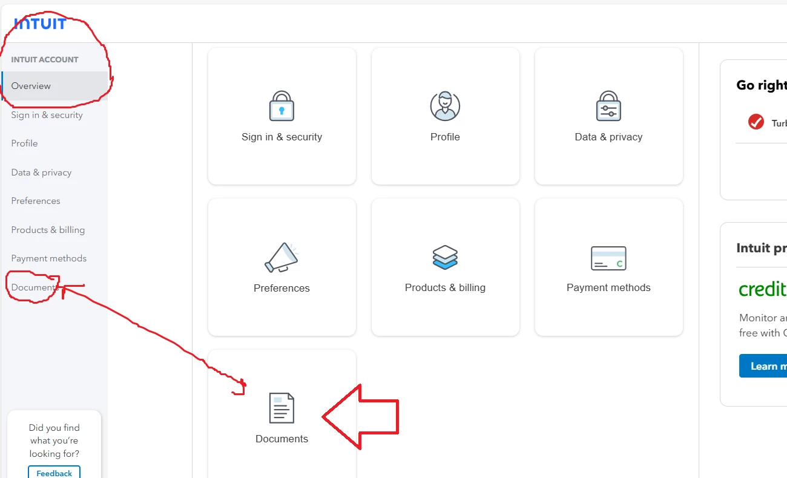Image resolution: width=787 pixels, height=478 pixels.
Task: Click the Intuit logo
Action: [x=41, y=24]
